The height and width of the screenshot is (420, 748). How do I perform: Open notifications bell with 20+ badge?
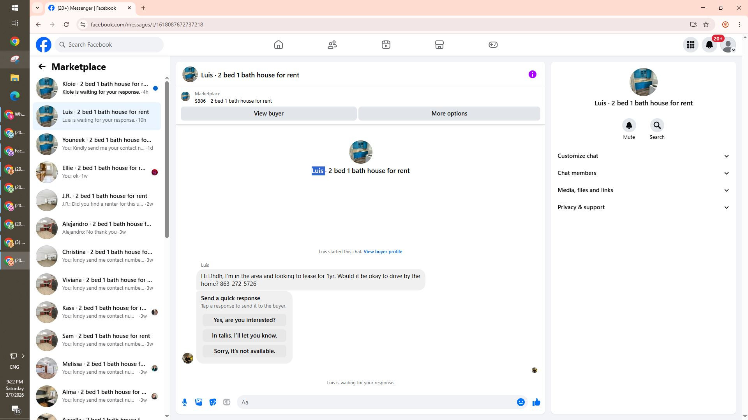[x=709, y=45]
